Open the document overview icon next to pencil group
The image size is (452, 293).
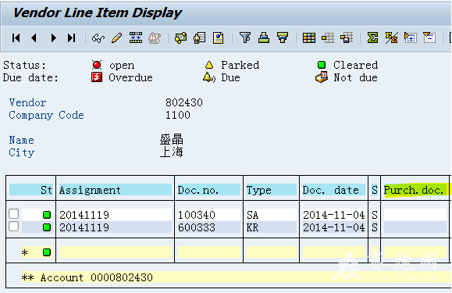(x=181, y=38)
